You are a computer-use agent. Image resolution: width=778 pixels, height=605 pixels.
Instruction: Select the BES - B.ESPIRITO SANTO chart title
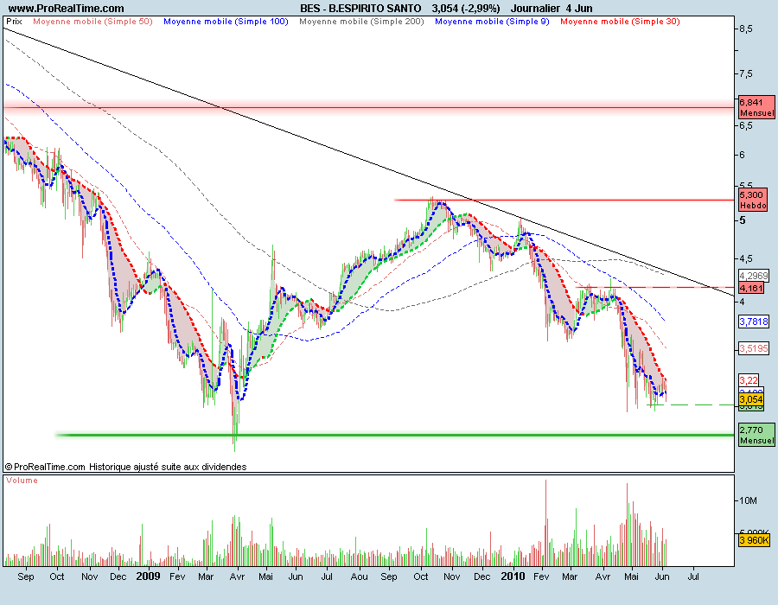point(360,9)
